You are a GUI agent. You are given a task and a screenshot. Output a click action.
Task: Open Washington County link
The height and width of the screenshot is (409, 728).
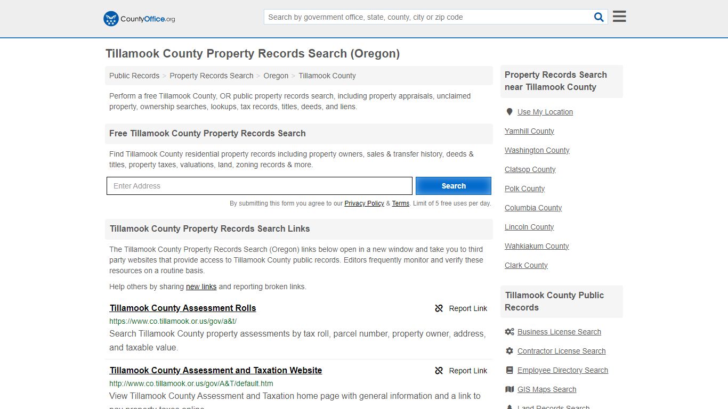(537, 150)
